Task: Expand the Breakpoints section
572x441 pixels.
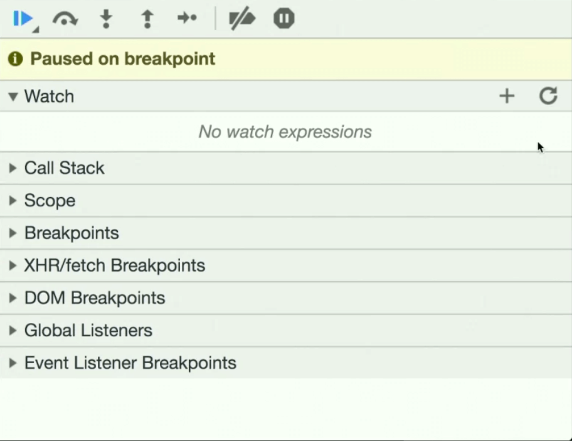Action: pyautogui.click(x=286, y=233)
